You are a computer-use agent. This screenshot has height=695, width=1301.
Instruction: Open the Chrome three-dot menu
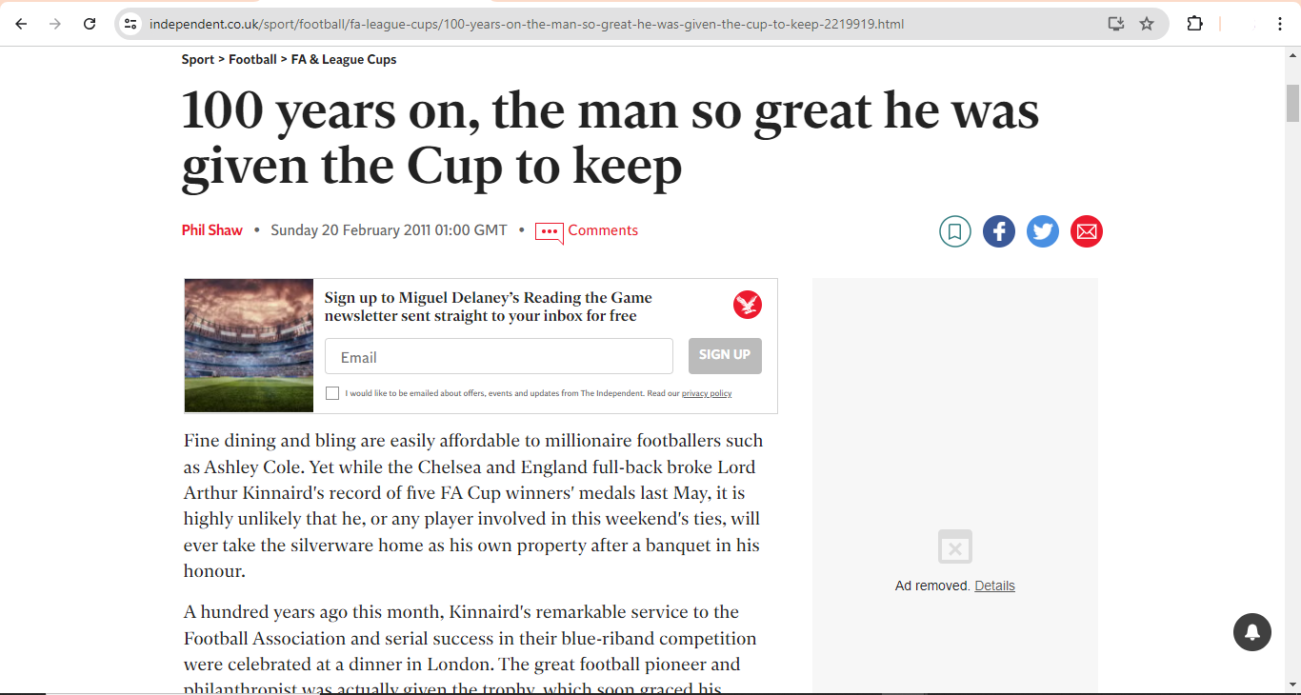(x=1280, y=24)
